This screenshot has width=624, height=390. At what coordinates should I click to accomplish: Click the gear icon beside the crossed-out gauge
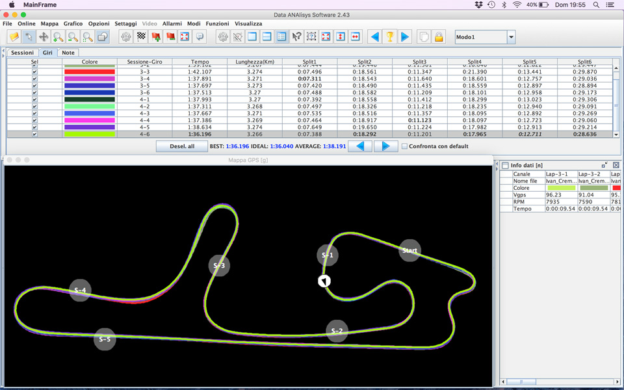click(223, 37)
